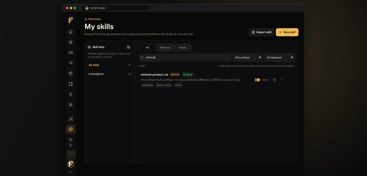This screenshot has width=367, height=176.
Task: Open the All statuses dropdown
Action: coord(280,57)
